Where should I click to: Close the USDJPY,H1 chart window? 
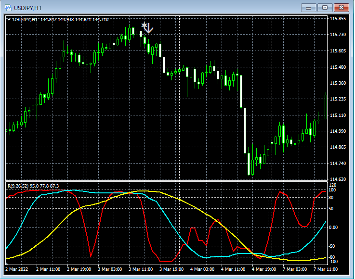tap(341, 8)
